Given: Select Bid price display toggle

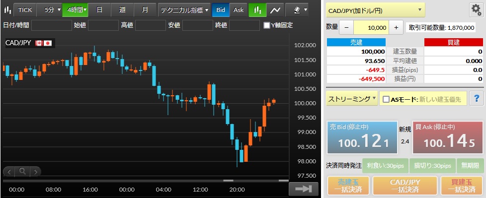Looking at the screenshot, I should coord(221,10).
